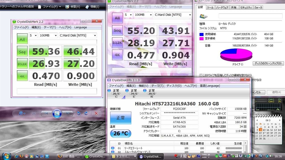Open test count dropdown in left CrystalDiskMark
This screenshot has width=285, height=160.
pyautogui.click(x=33, y=35)
